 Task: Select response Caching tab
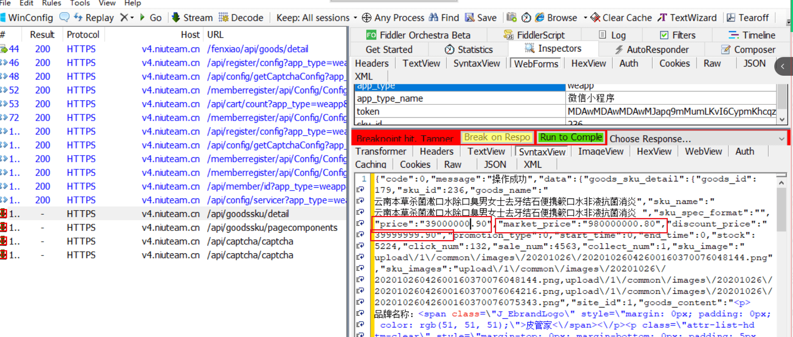click(x=371, y=165)
